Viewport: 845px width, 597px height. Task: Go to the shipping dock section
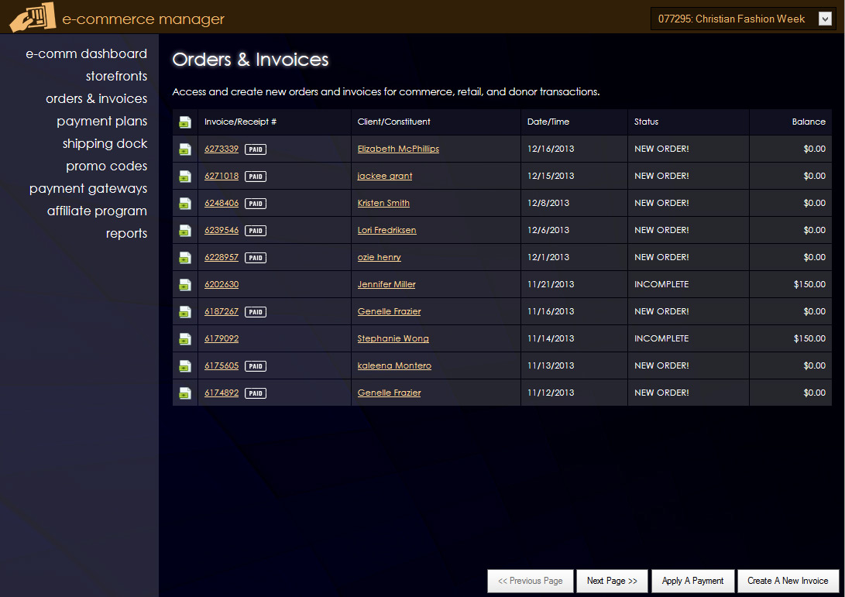pyautogui.click(x=105, y=144)
